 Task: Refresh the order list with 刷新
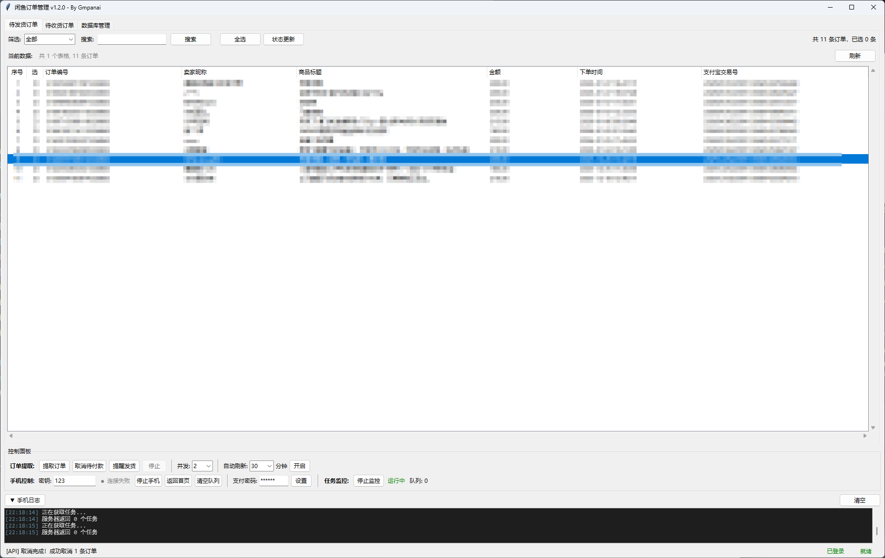(855, 56)
